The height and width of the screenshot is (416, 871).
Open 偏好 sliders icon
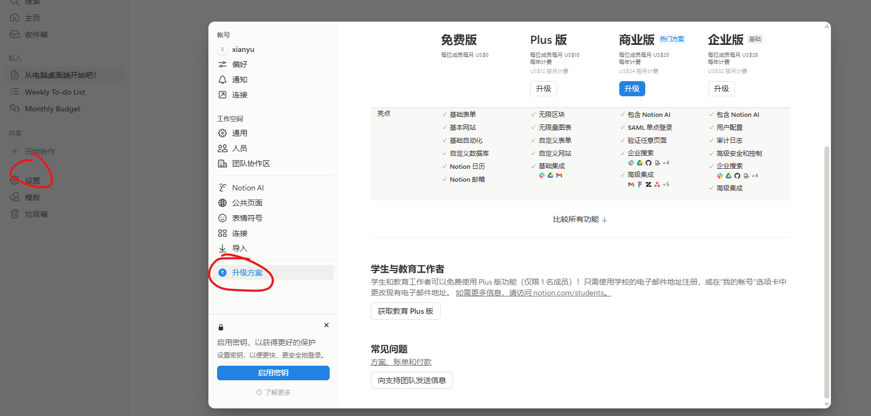click(x=222, y=64)
